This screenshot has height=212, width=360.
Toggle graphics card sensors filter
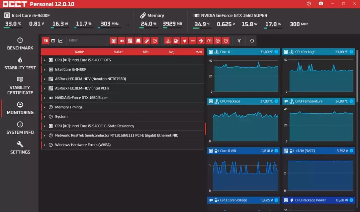point(122,41)
